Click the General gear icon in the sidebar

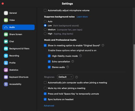point(6,13)
